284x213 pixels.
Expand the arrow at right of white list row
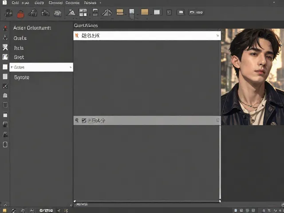click(217, 35)
